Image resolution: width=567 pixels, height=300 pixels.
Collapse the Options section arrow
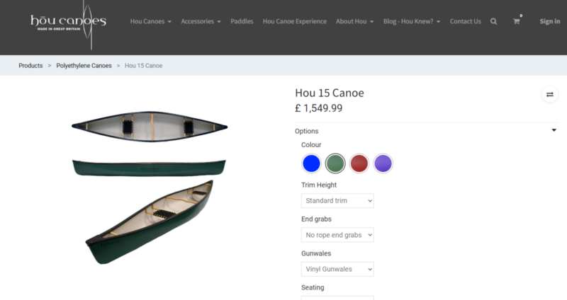pyautogui.click(x=554, y=130)
